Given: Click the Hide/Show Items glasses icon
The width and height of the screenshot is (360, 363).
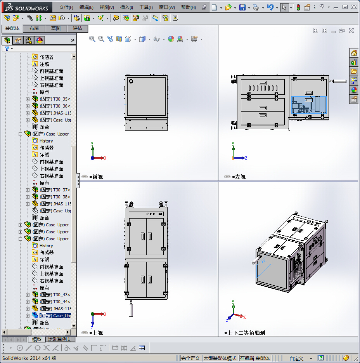Looking at the screenshot, I should click(157, 39).
